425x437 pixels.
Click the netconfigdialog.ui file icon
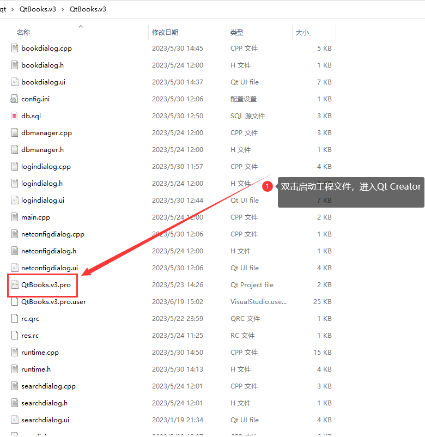pos(15,268)
